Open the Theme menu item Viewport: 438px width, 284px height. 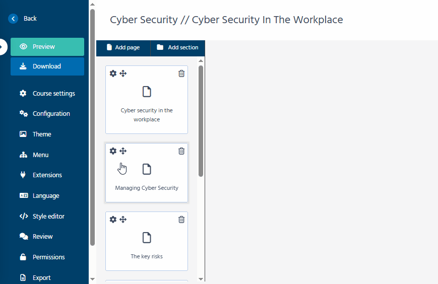(42, 134)
